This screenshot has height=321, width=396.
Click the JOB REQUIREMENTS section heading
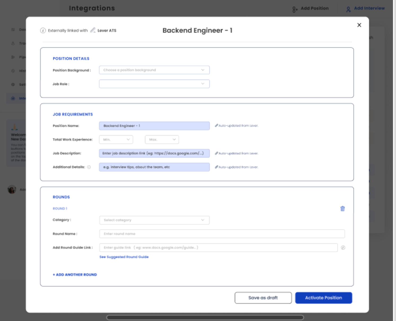pos(73,114)
